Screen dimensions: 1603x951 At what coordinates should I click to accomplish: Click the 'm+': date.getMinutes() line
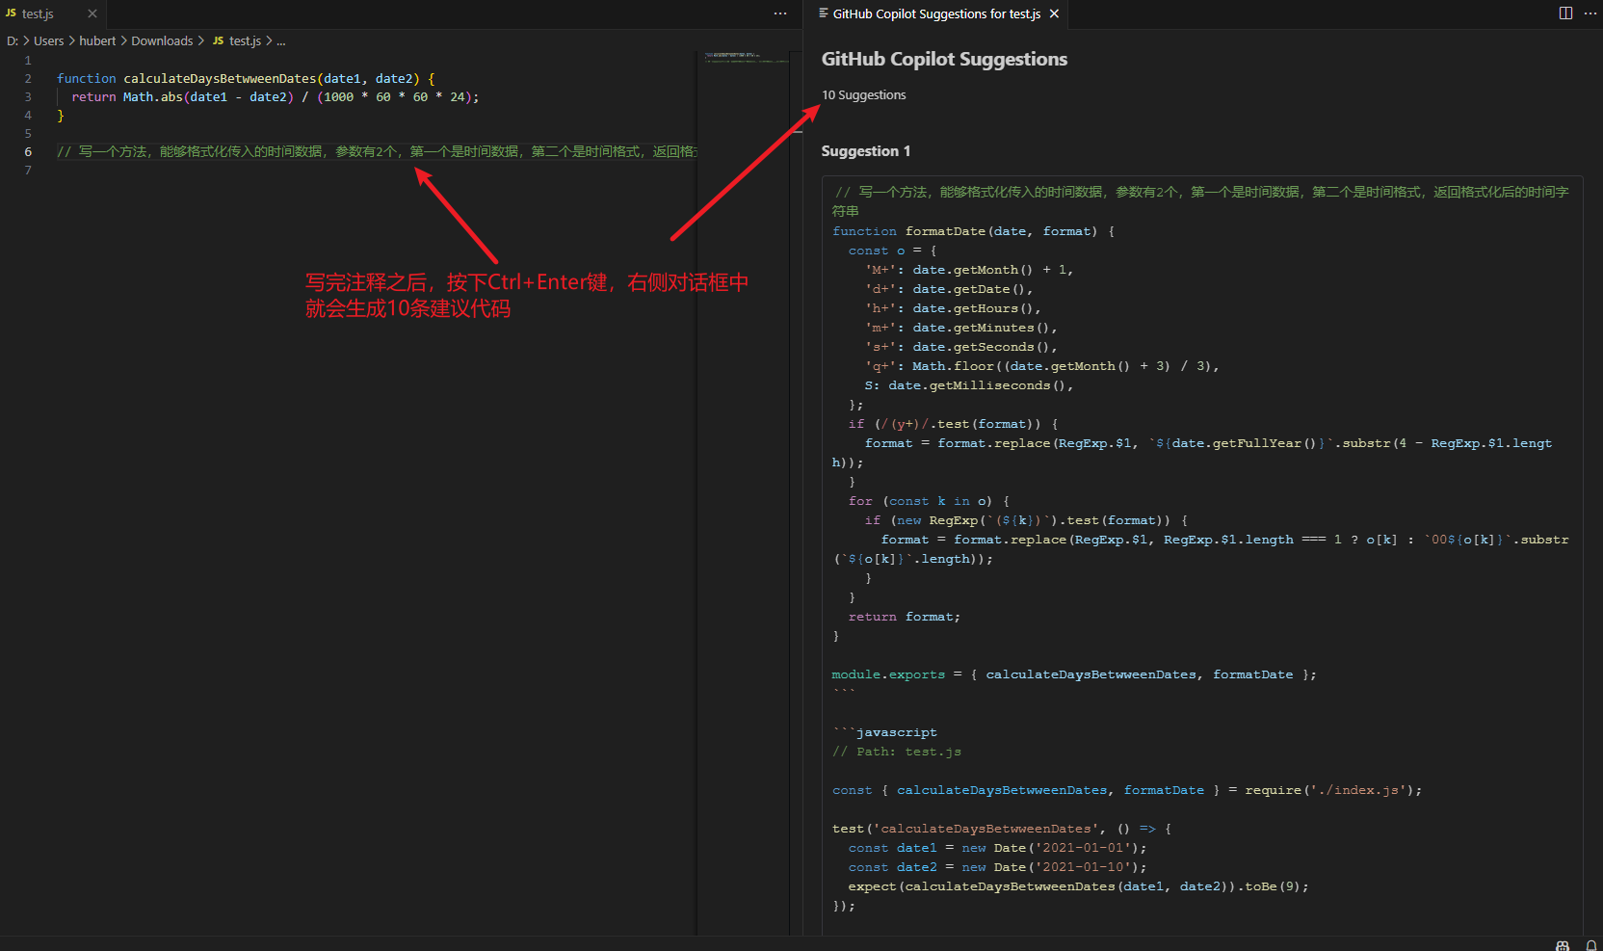click(960, 328)
